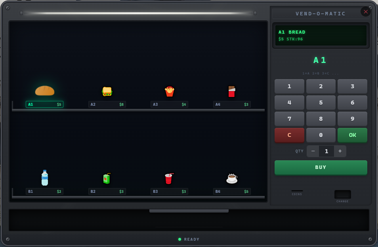Choose the coffee item in slot B4

232,178
